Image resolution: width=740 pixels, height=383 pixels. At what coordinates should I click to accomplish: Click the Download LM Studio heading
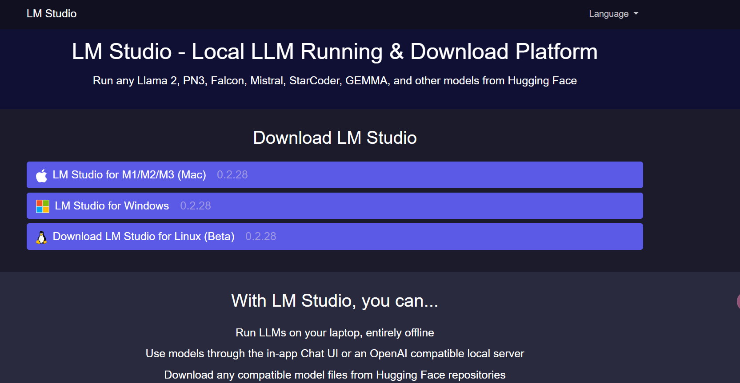pyautogui.click(x=335, y=138)
